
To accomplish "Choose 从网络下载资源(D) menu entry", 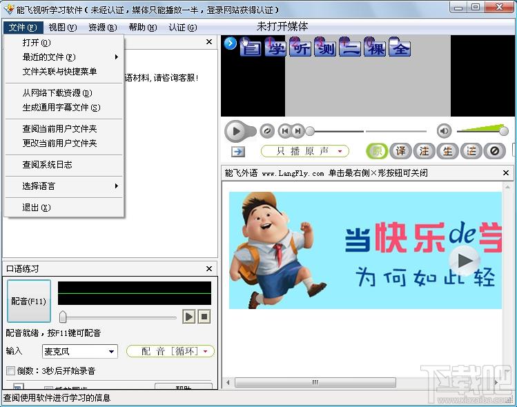I will 64,93.
